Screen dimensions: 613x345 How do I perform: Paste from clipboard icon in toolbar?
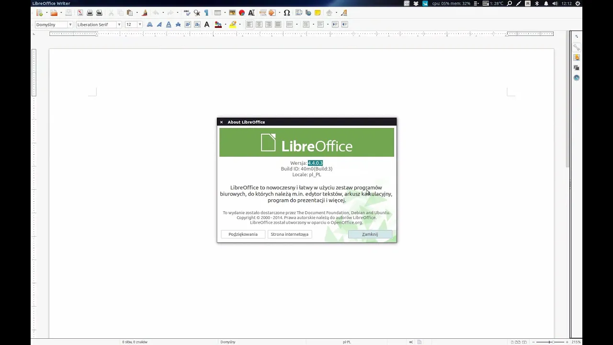pyautogui.click(x=130, y=13)
